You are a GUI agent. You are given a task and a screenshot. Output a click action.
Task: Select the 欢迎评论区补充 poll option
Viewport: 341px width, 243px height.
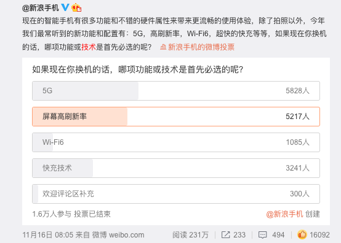point(176,194)
